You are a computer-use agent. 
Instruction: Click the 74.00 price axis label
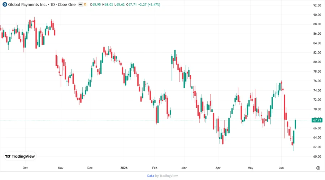pos(317,90)
